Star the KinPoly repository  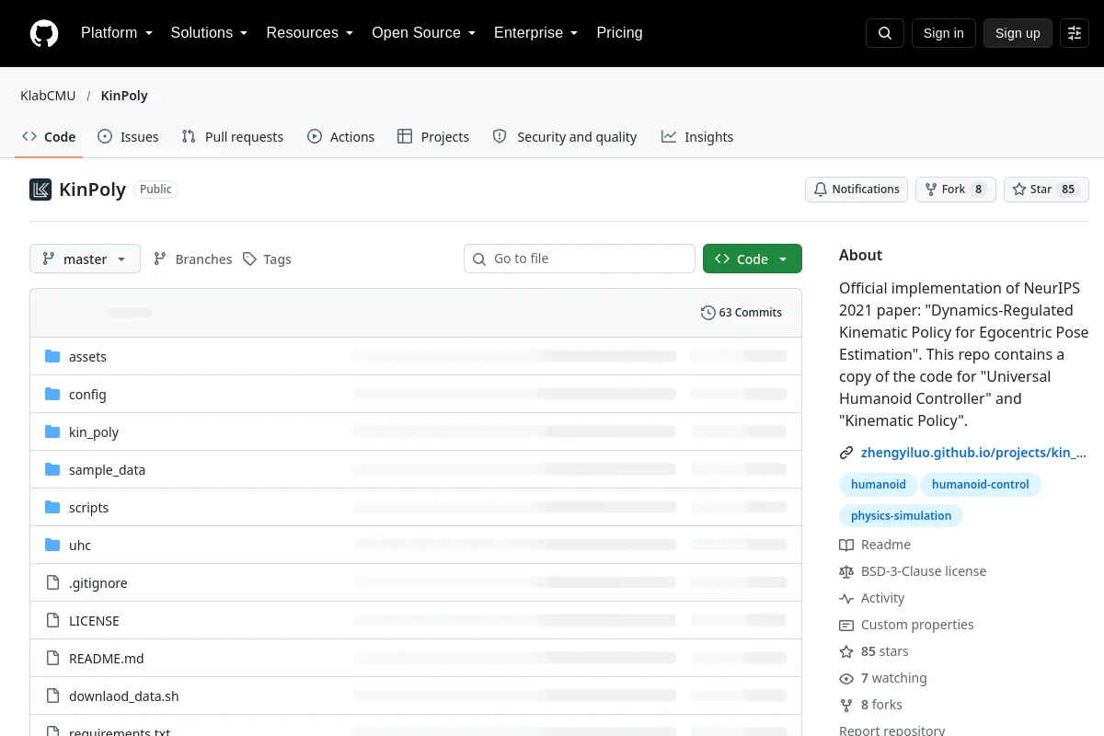(1046, 190)
